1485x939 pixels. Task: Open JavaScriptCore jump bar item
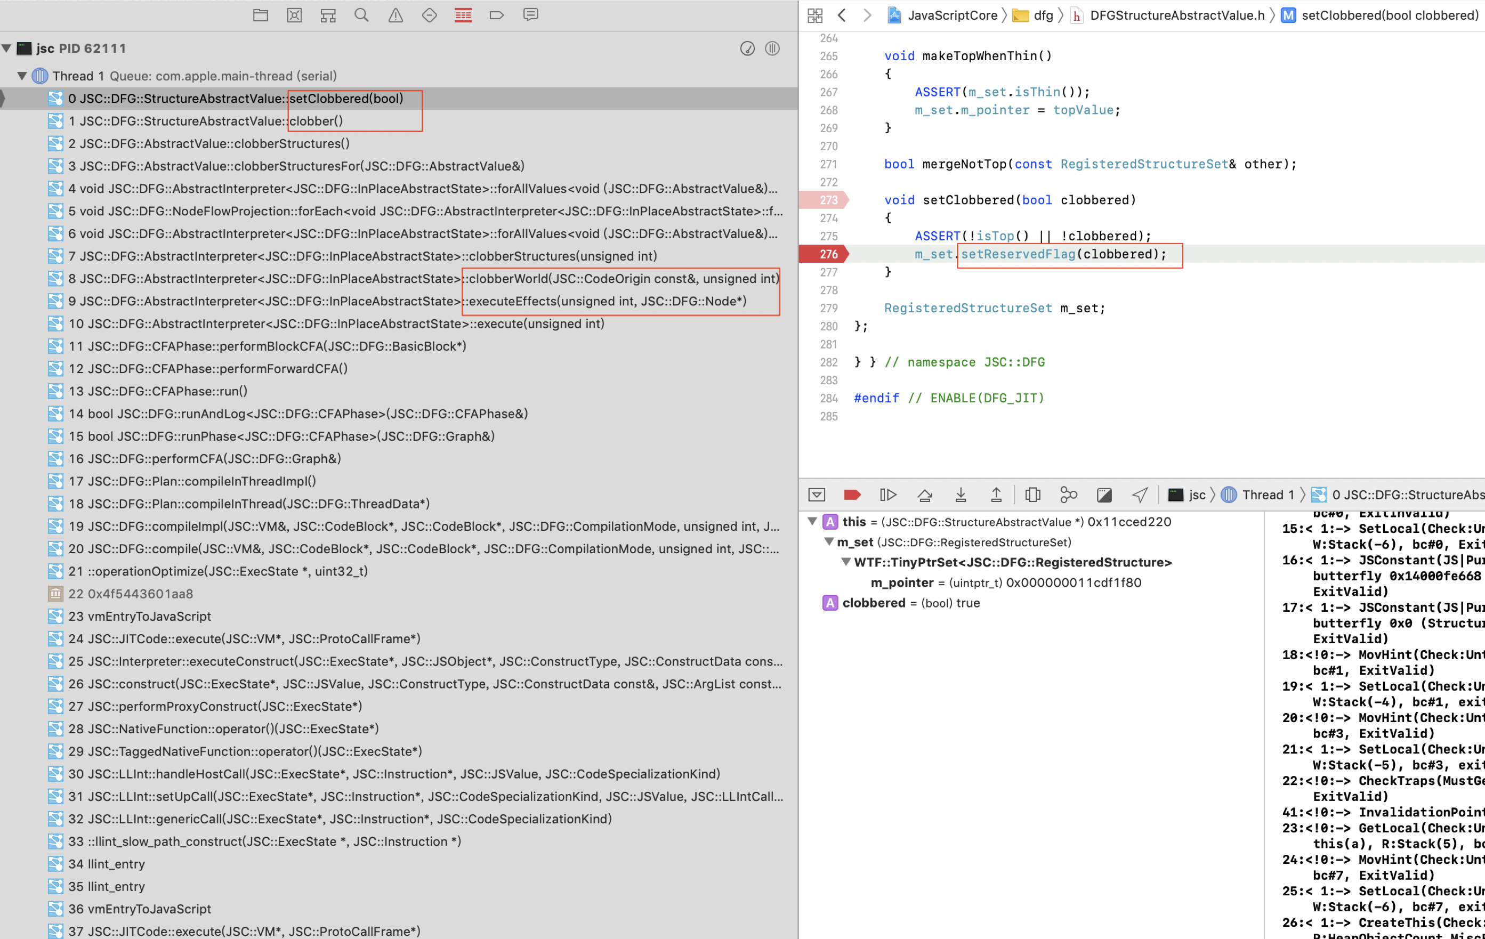coord(951,15)
